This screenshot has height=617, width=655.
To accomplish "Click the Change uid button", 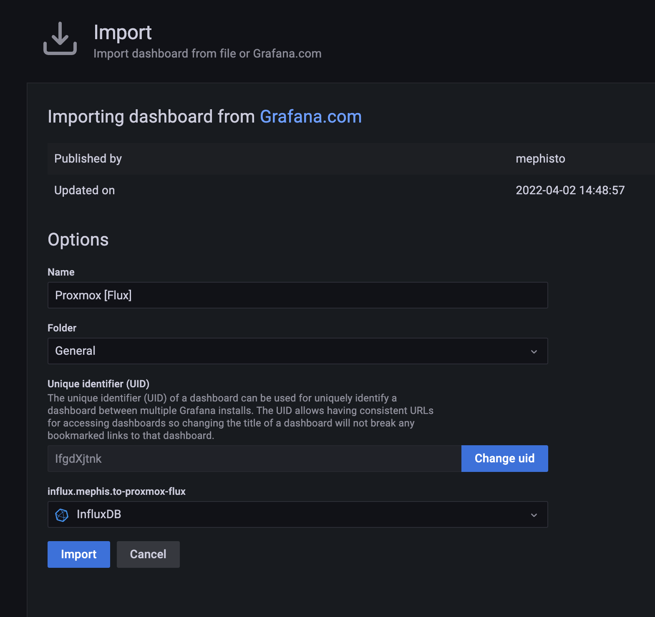I will (504, 459).
